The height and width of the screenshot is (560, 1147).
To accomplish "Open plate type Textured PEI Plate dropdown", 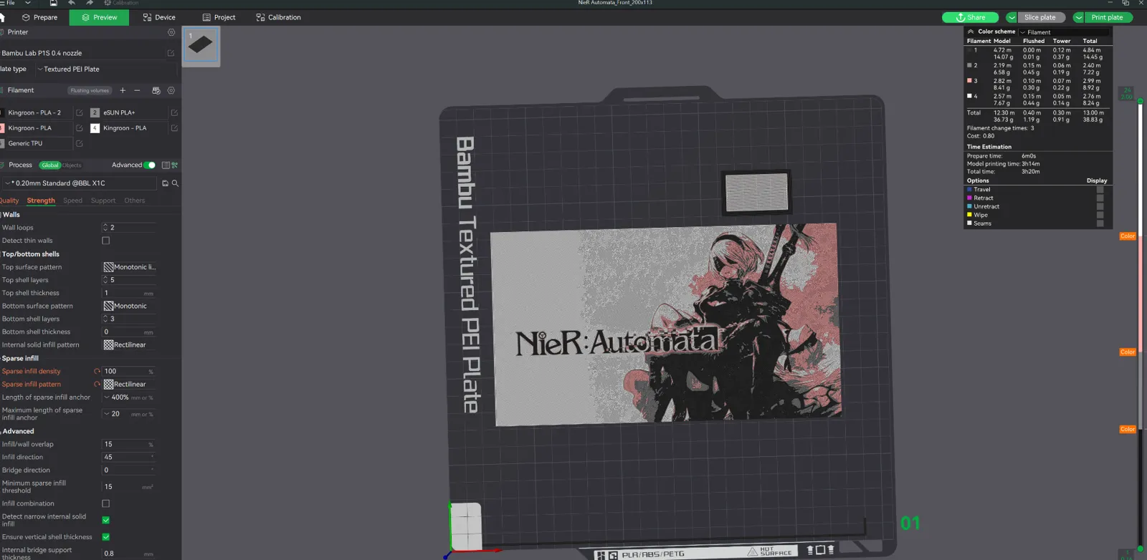I will click(x=105, y=69).
